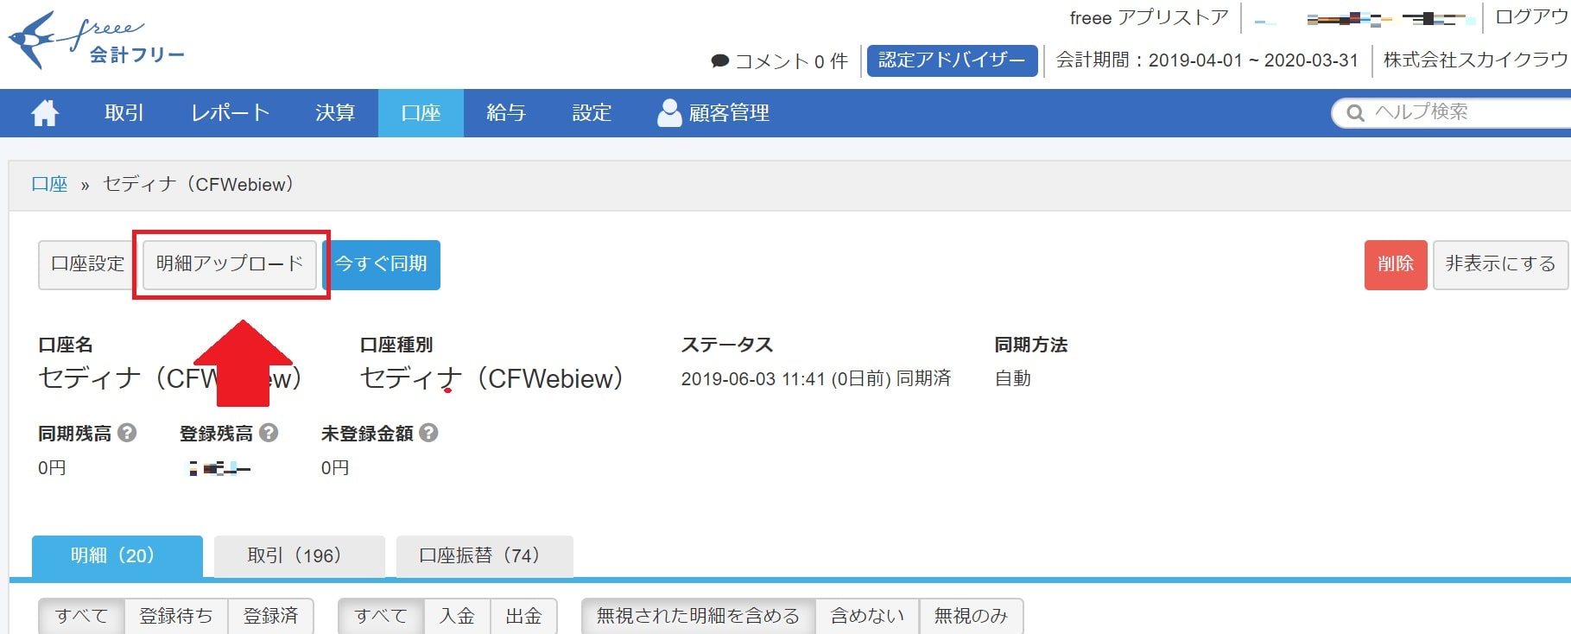
Task: Filter statements by 登録待ち
Action: (176, 616)
